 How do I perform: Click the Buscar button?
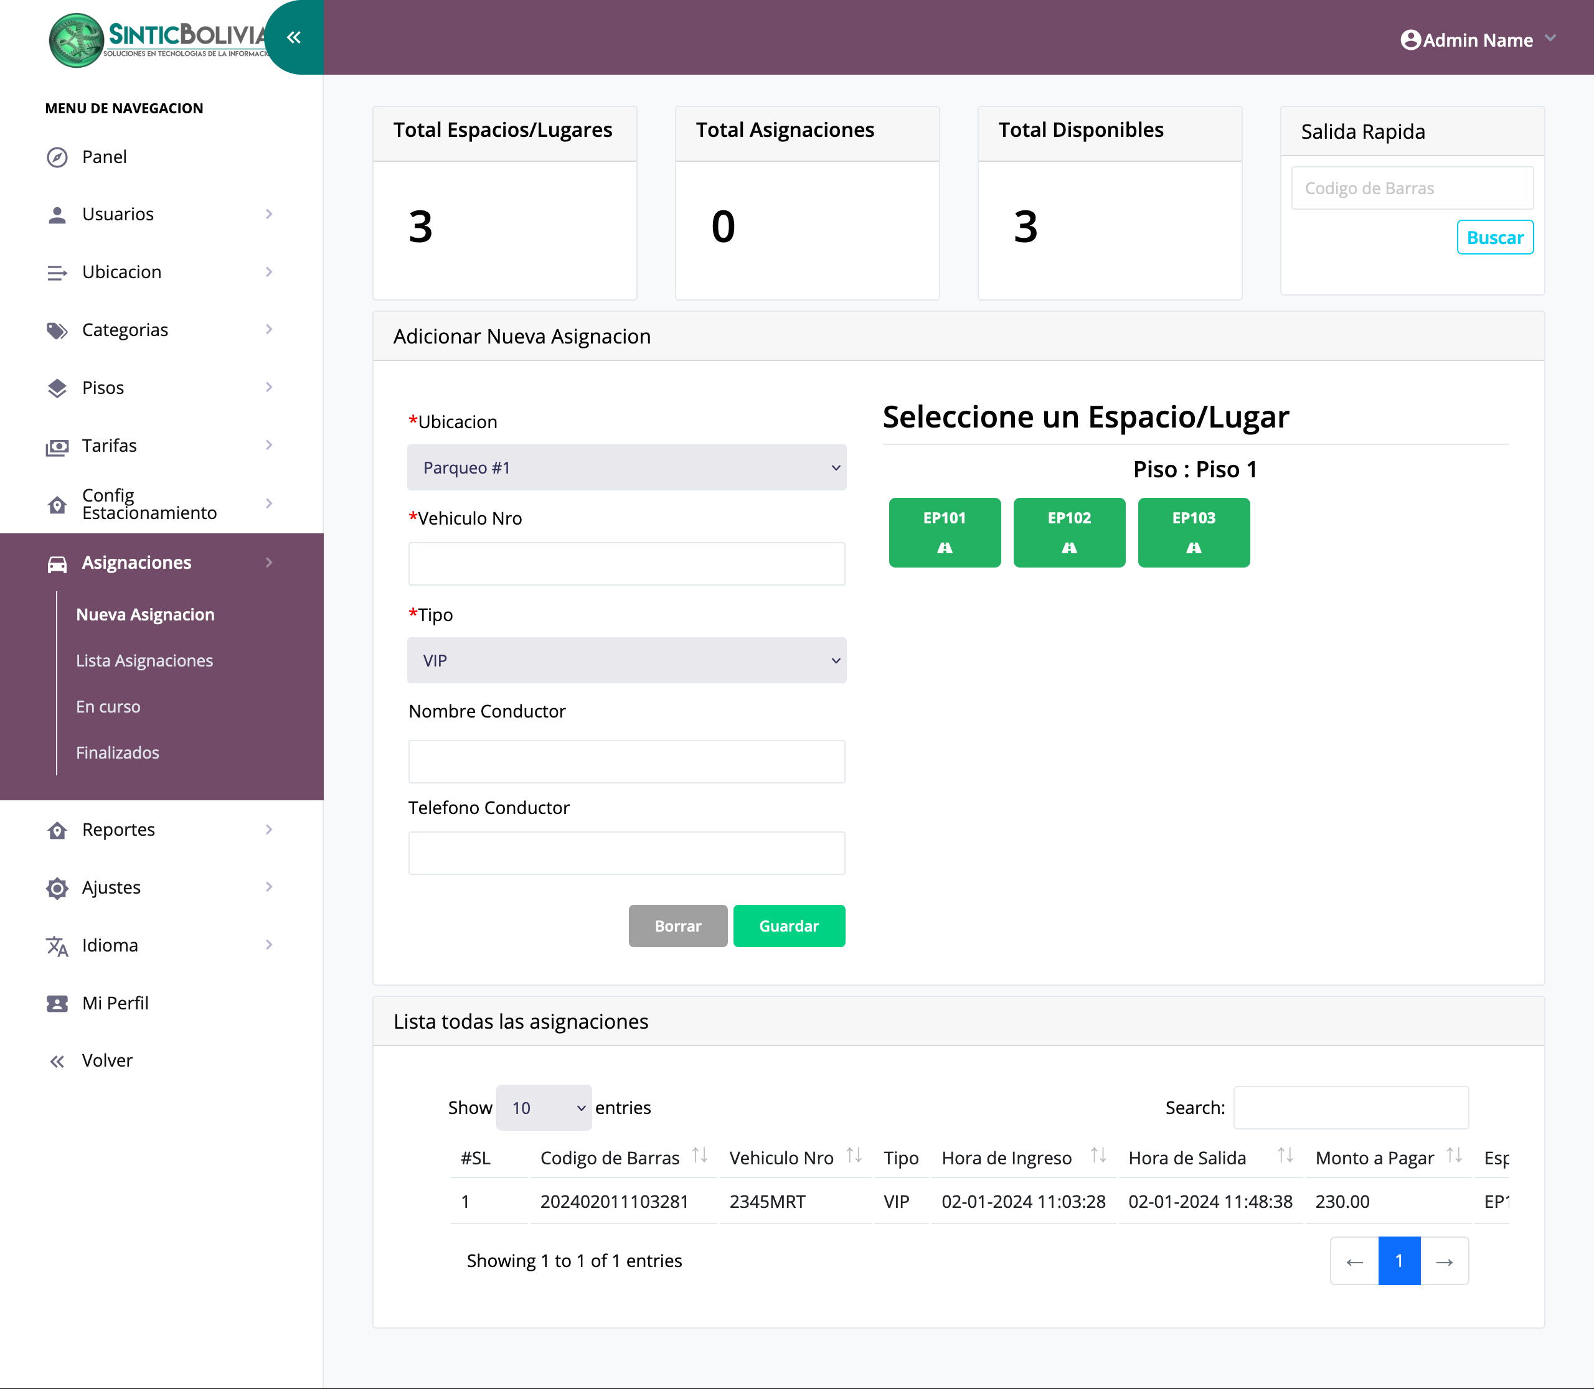coord(1494,238)
